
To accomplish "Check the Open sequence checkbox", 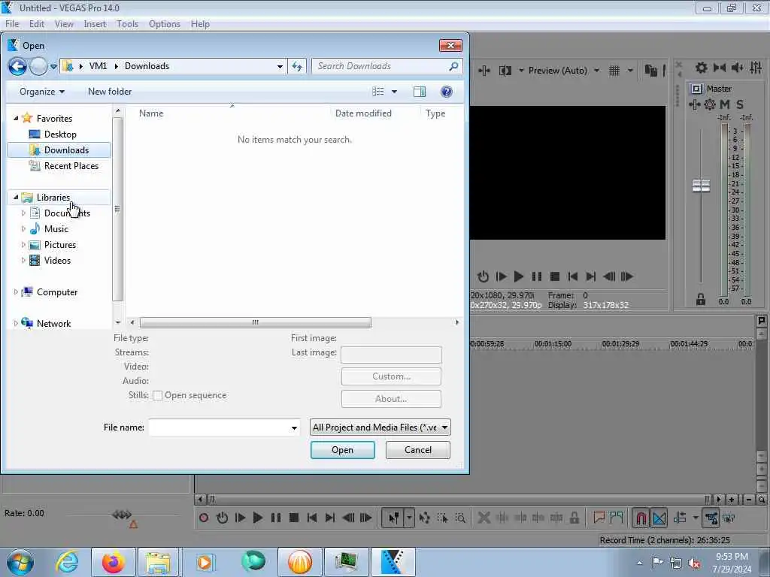I will tap(158, 395).
